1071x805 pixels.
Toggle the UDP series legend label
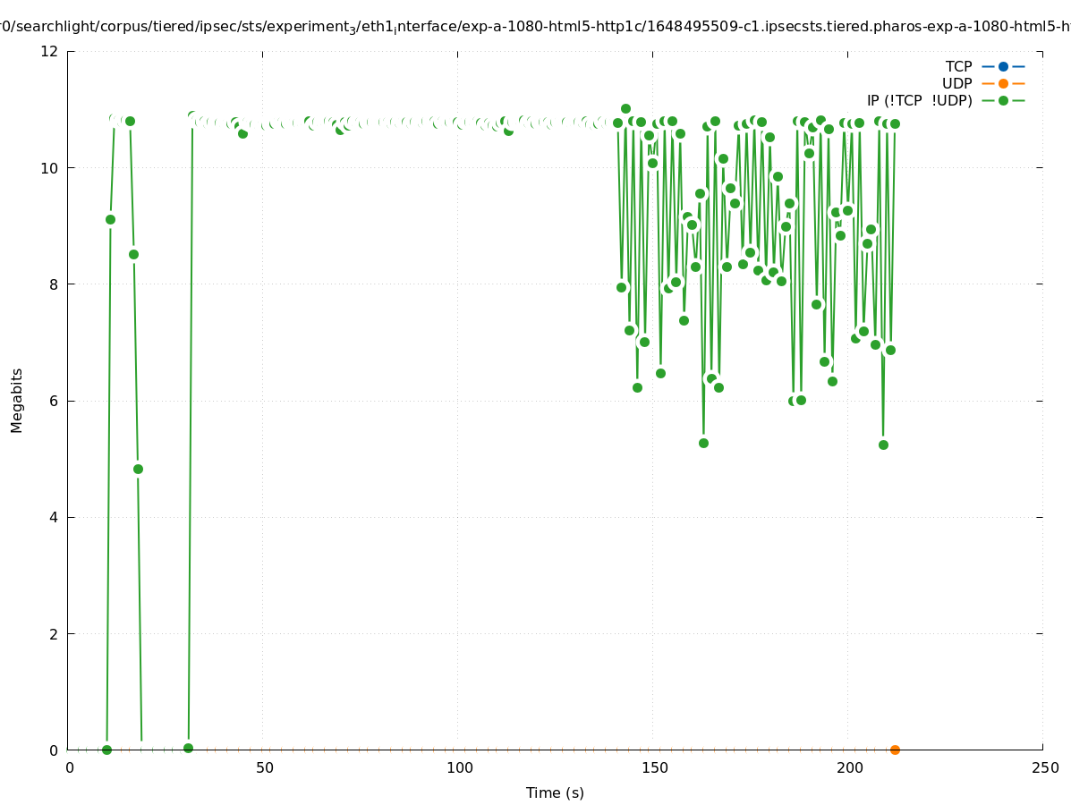click(956, 83)
